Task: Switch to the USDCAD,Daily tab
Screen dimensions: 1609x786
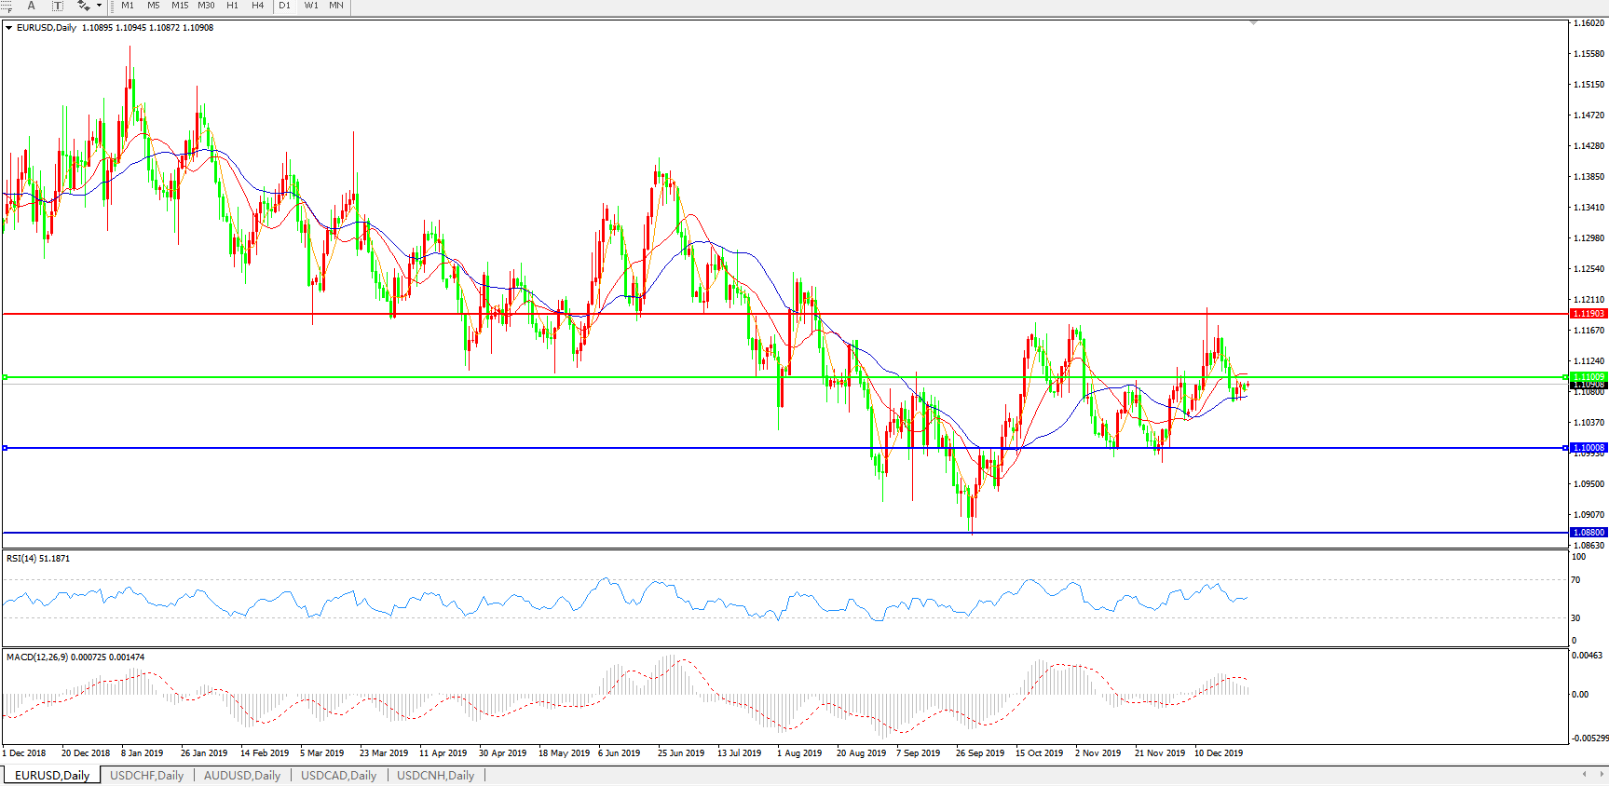Action: [x=338, y=775]
